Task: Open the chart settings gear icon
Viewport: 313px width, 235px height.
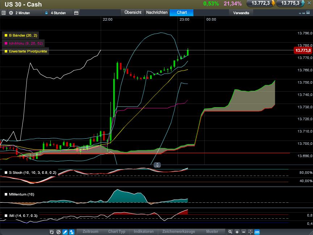Action: [11, 13]
